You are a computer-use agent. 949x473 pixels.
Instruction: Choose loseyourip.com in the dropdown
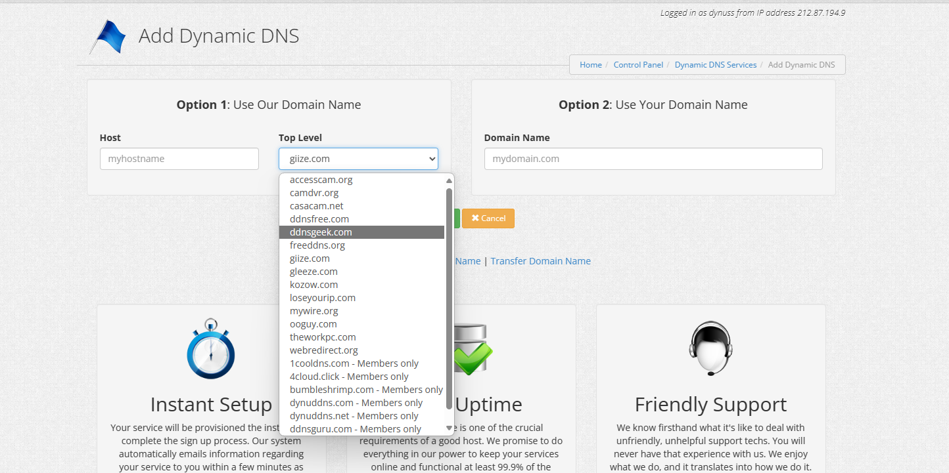click(x=361, y=298)
